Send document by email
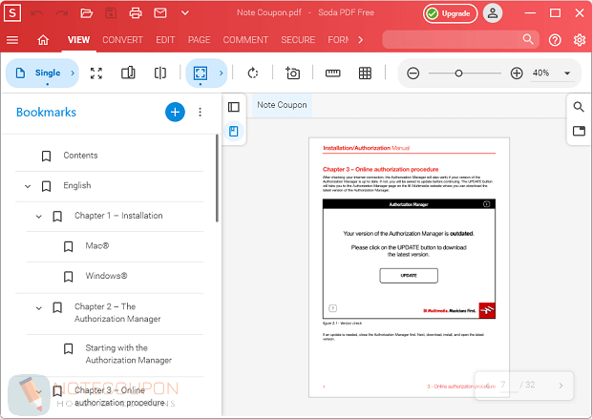This screenshot has width=592, height=419. coord(160,13)
